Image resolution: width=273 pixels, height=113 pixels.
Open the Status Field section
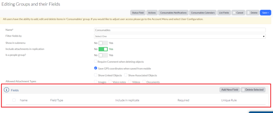point(138,13)
